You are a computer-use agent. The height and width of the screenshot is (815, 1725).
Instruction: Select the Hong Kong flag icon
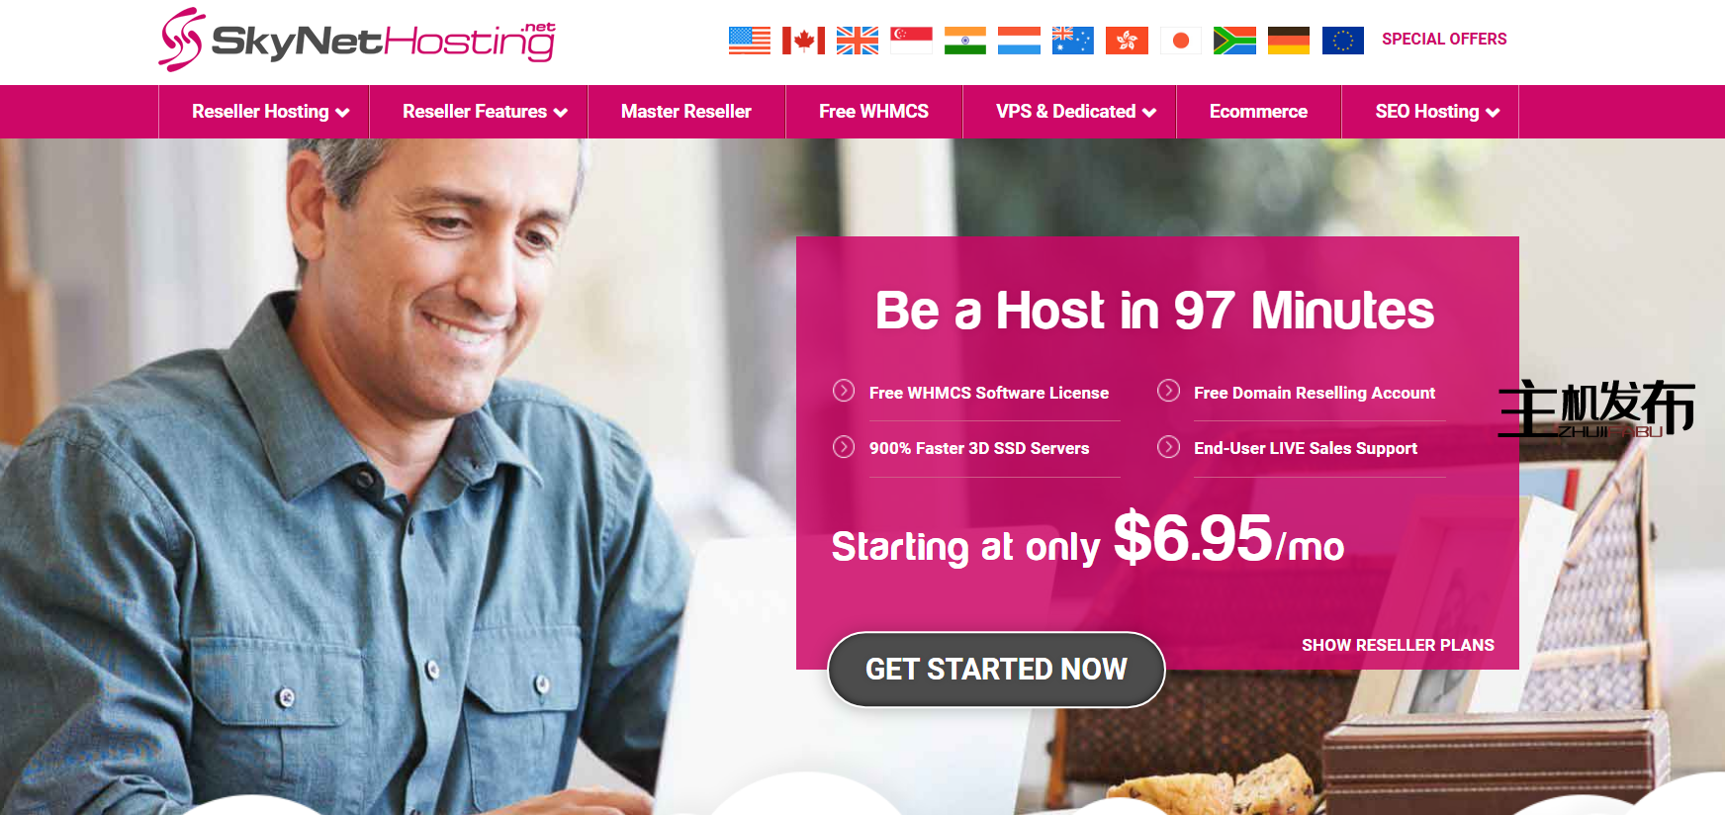(1127, 41)
